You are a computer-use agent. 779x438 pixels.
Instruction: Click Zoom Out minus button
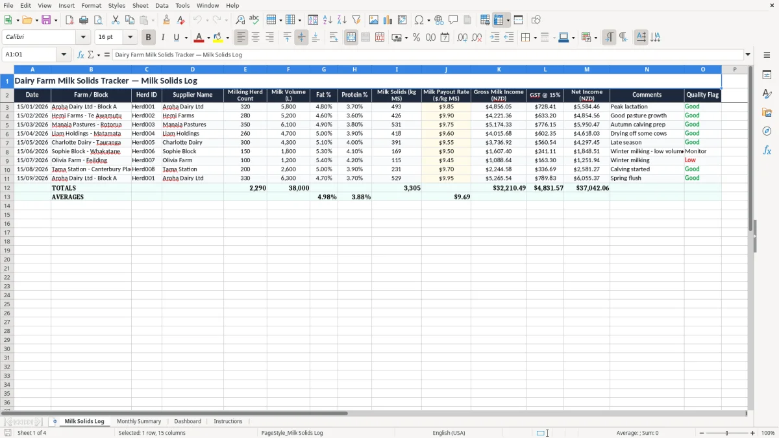click(701, 433)
